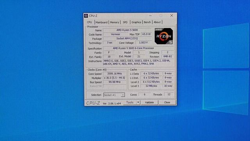Click the Bus Speed value 99.98 MHz

114,82
